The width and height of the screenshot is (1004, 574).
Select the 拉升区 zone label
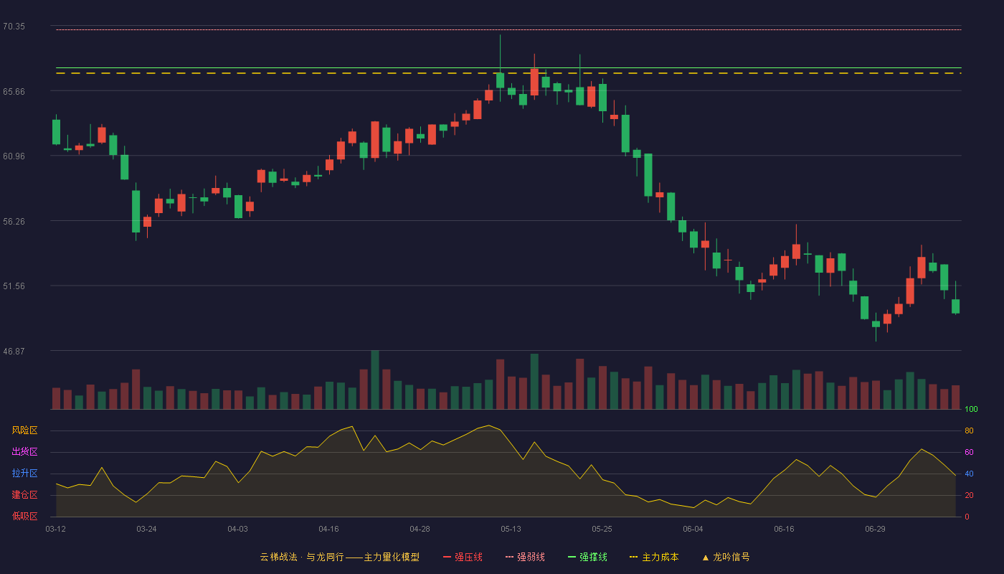click(x=24, y=474)
